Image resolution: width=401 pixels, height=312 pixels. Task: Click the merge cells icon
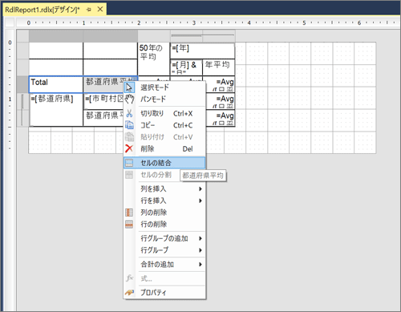tap(129, 163)
